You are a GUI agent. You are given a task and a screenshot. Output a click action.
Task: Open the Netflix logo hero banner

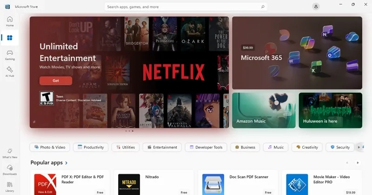173,72
